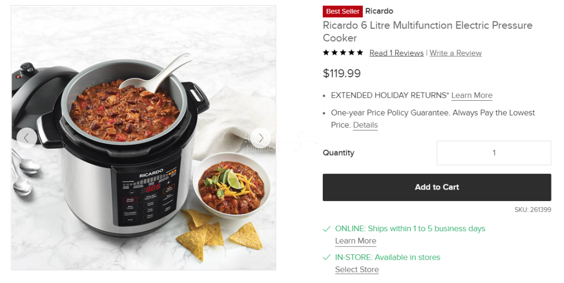
Task: Advance to the next product image
Action: pyautogui.click(x=261, y=138)
